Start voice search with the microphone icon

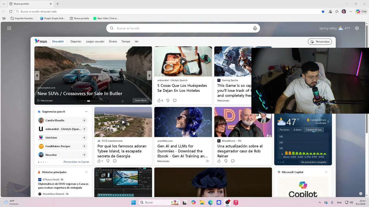pyautogui.click(x=255, y=28)
